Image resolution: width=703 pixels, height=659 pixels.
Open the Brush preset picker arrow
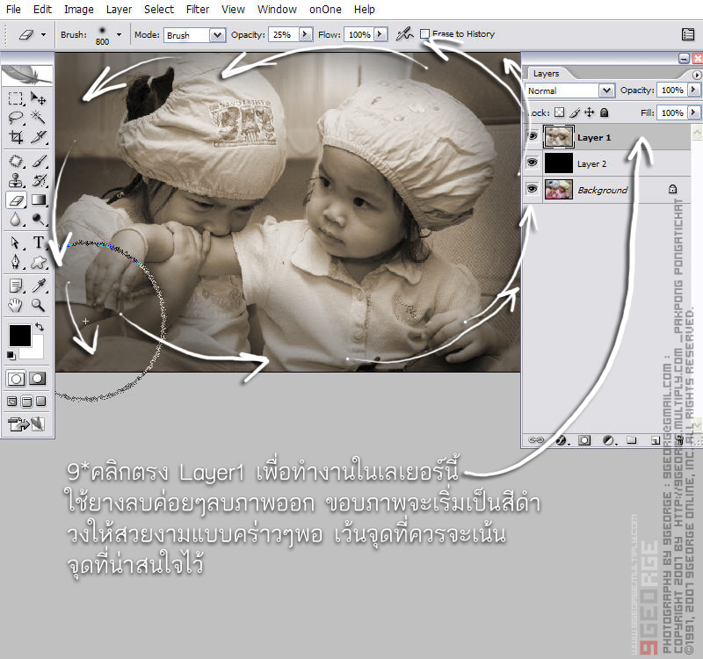[119, 34]
